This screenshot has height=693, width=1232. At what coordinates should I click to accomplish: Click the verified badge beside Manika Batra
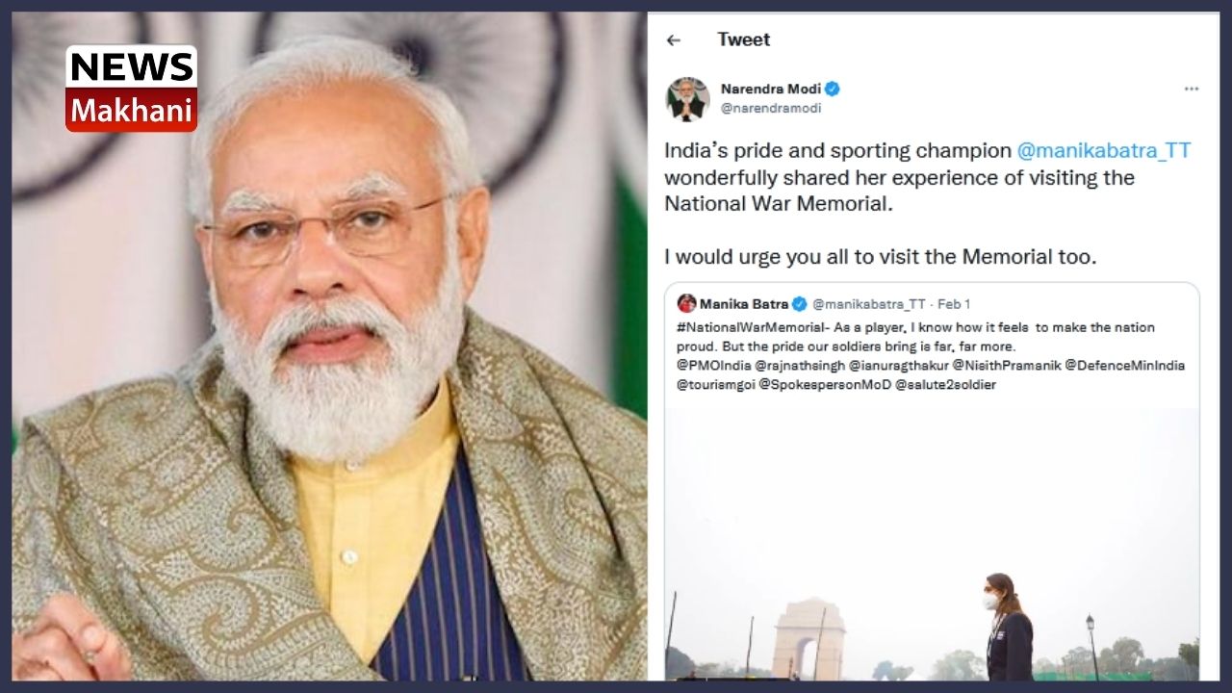[801, 302]
